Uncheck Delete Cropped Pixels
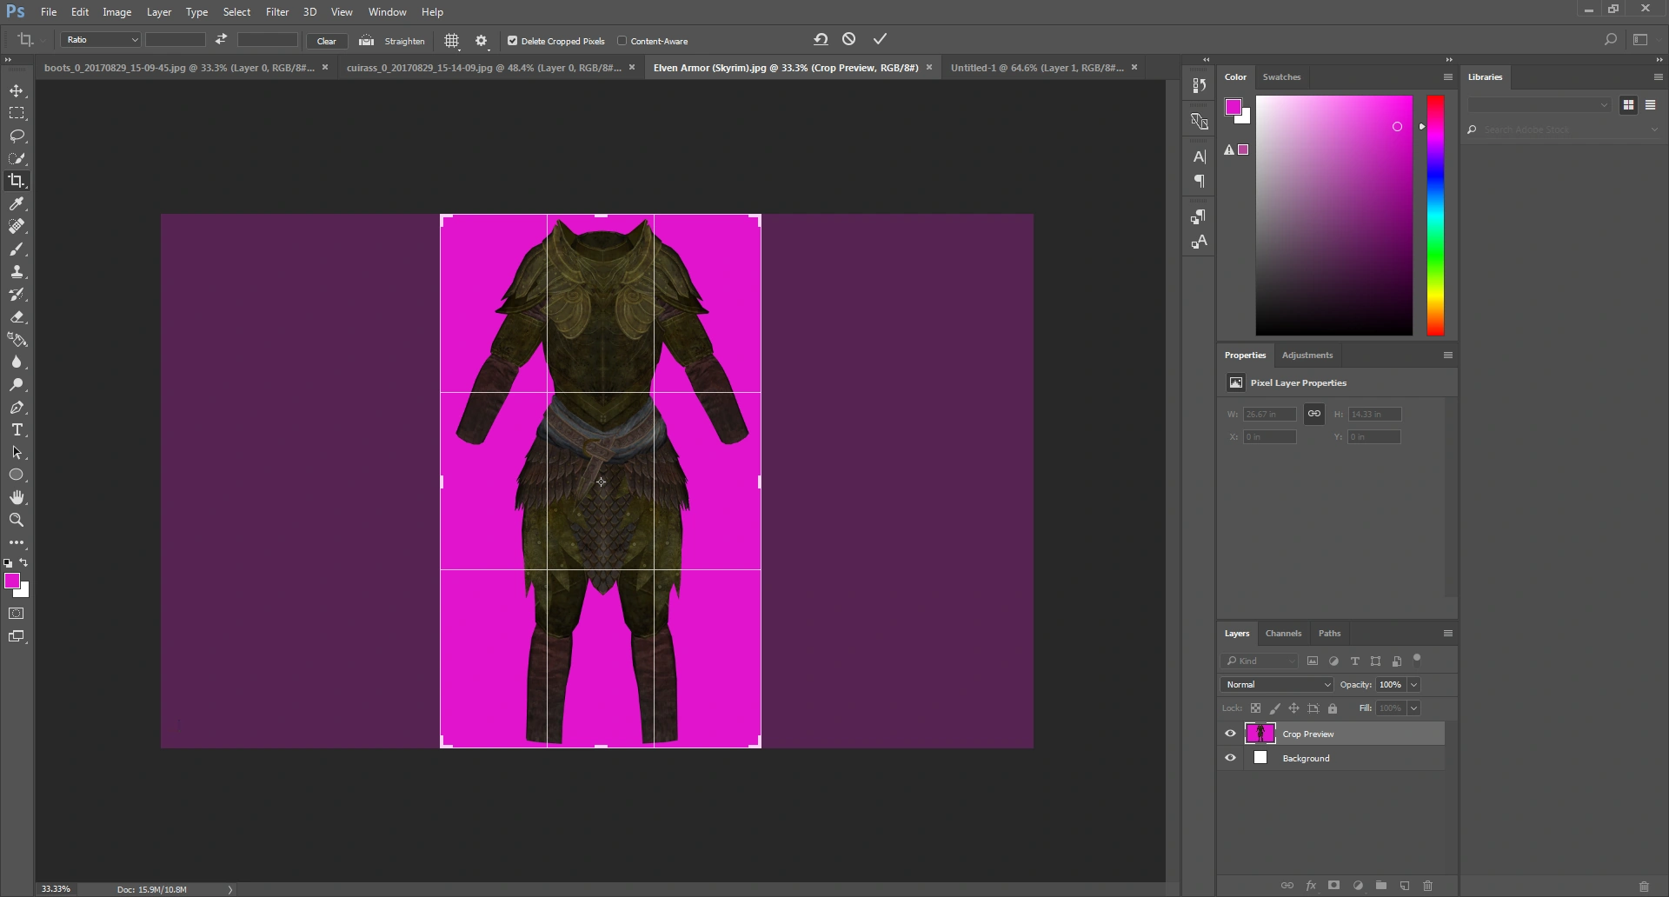1669x897 pixels. [x=512, y=41]
